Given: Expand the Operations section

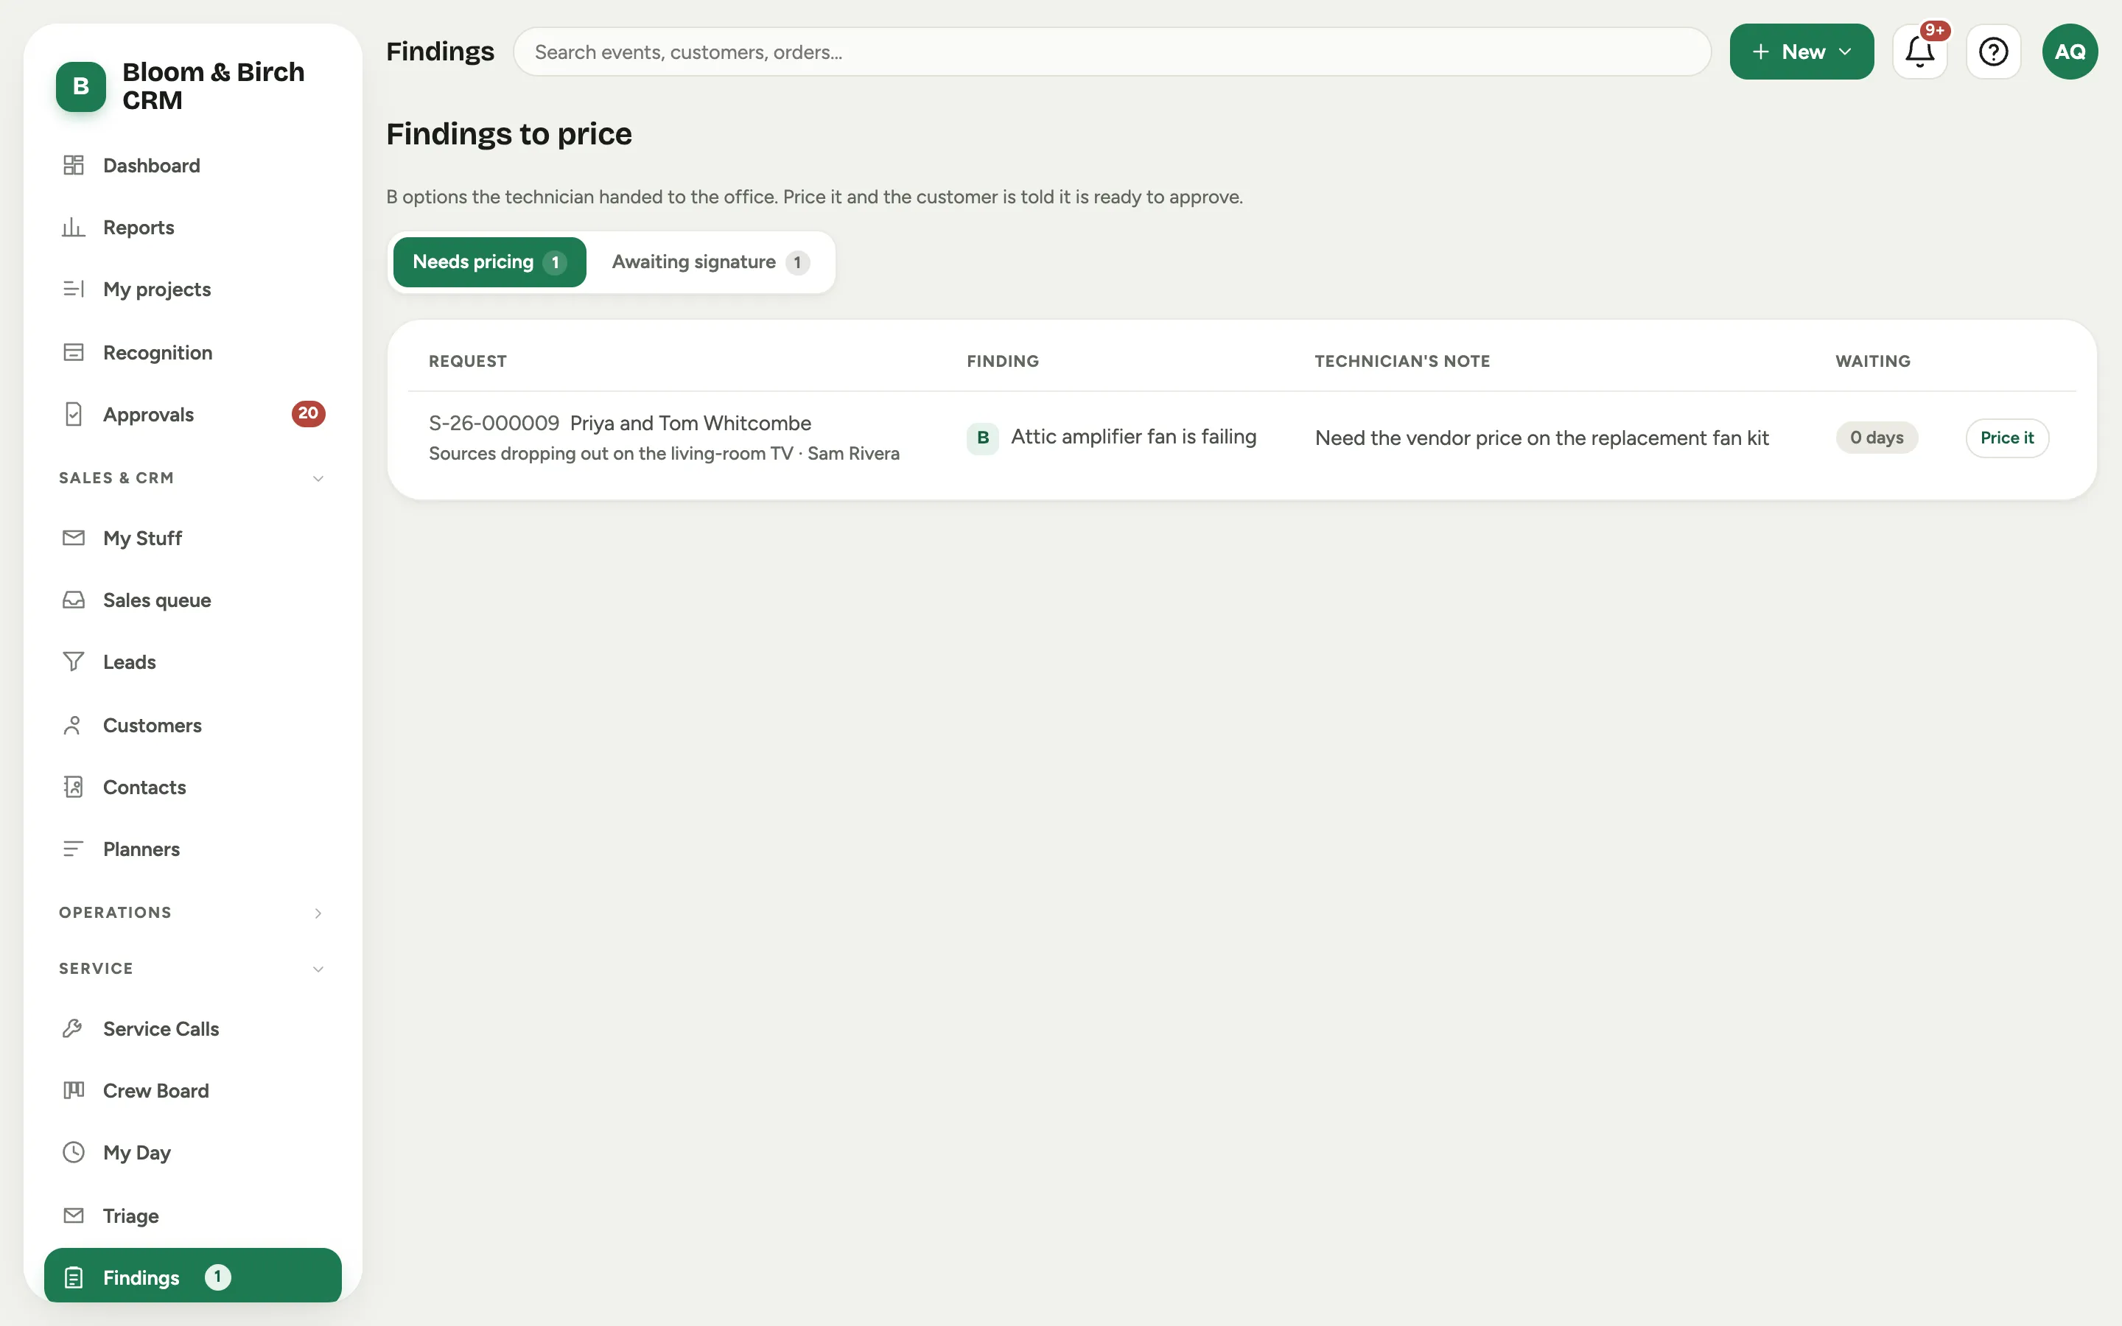Looking at the screenshot, I should click(x=192, y=913).
